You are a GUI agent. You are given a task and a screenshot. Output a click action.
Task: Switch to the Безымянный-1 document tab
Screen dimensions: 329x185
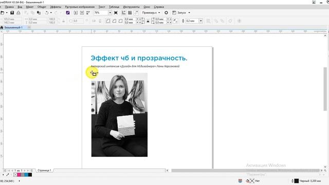(13, 27)
